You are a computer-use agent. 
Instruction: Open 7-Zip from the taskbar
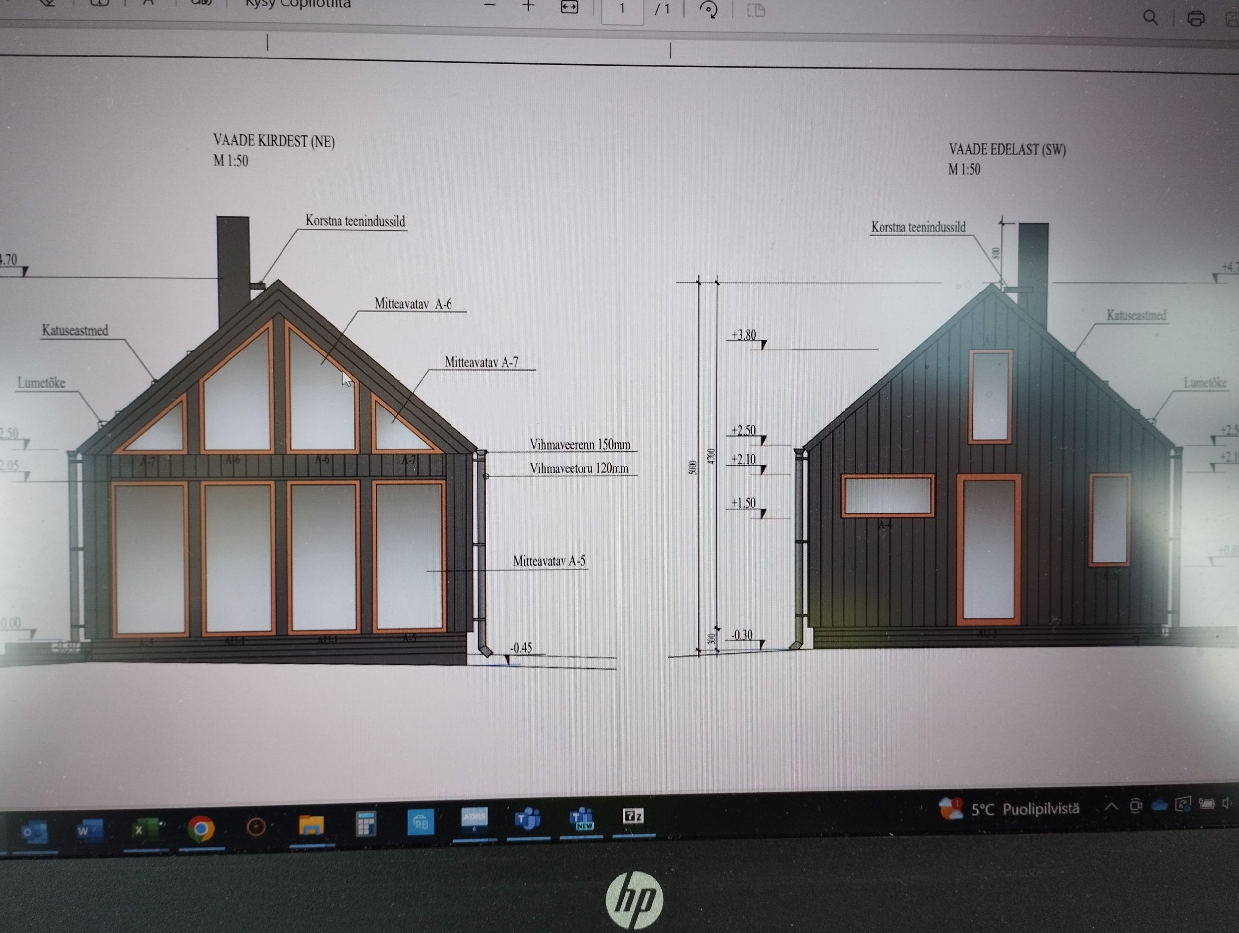pos(633,816)
